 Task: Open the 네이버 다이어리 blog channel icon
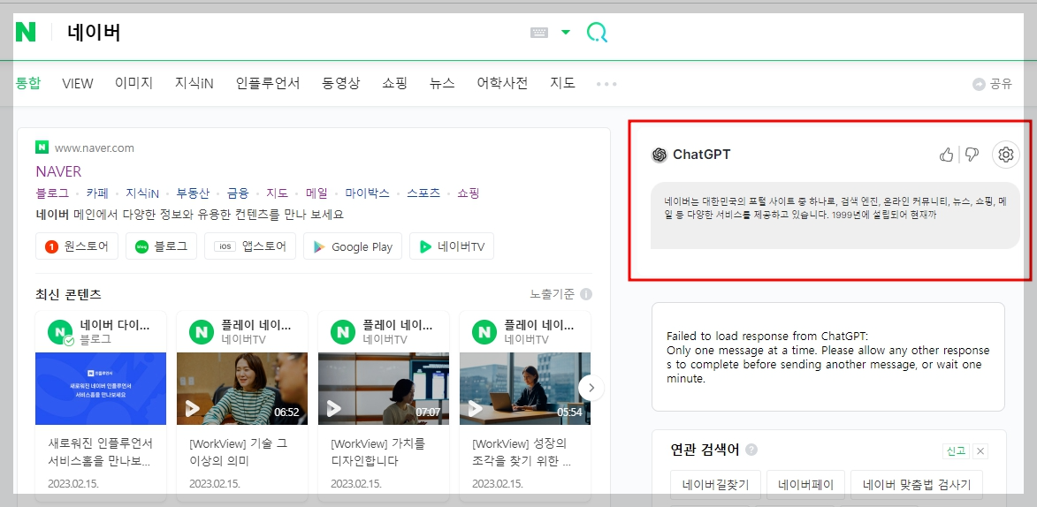pyautogui.click(x=61, y=332)
